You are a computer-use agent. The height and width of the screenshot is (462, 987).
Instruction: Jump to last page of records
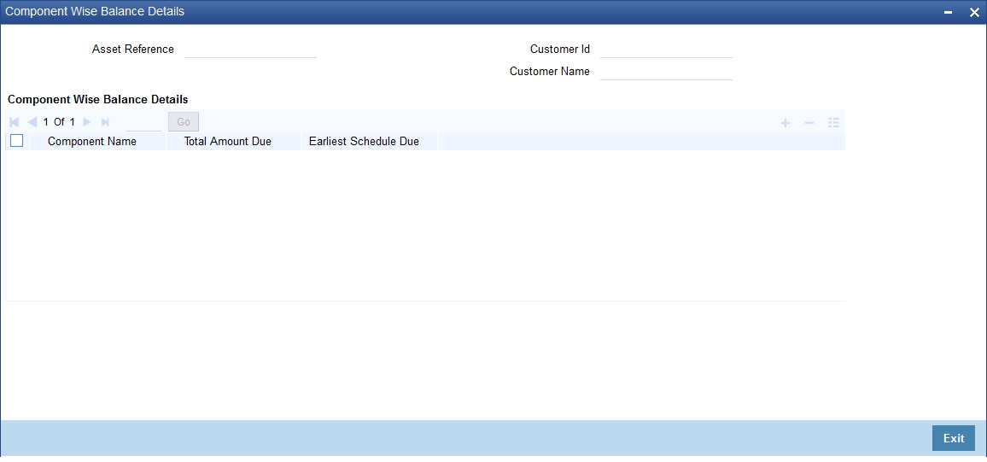click(x=105, y=122)
